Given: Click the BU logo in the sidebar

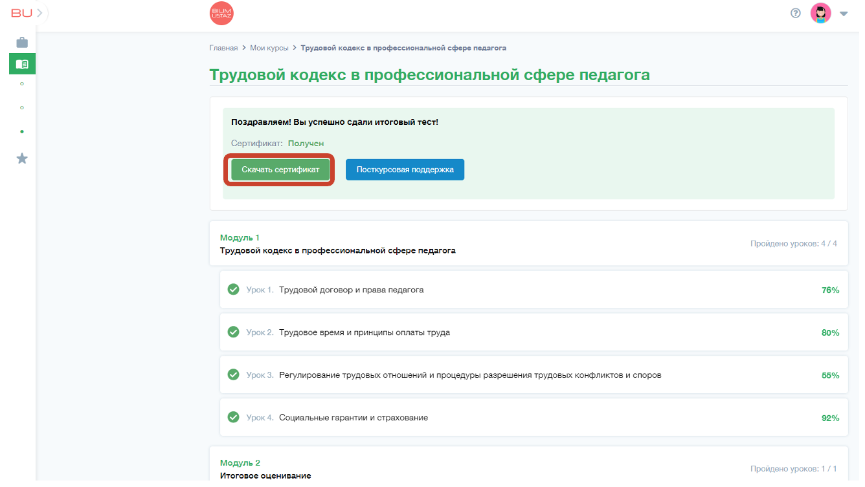Looking at the screenshot, I should click(x=21, y=13).
